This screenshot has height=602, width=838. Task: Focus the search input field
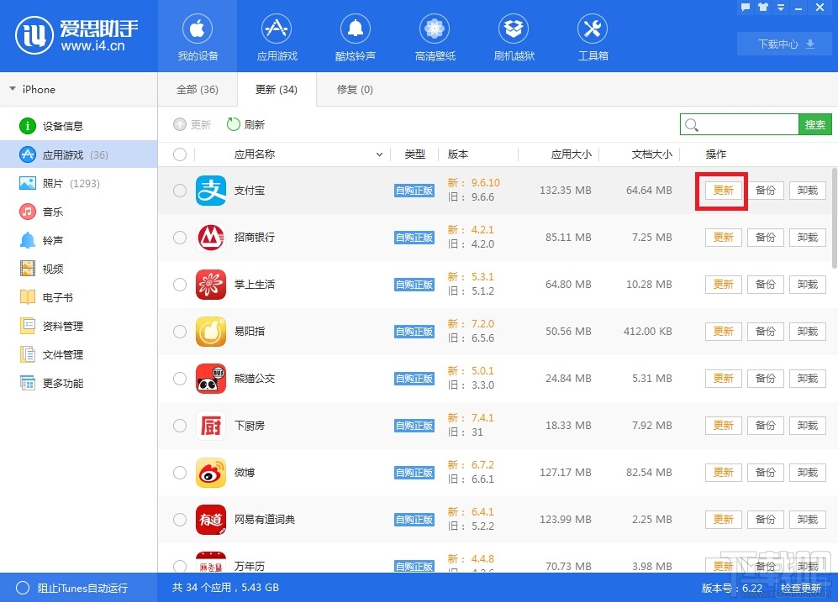(x=740, y=124)
